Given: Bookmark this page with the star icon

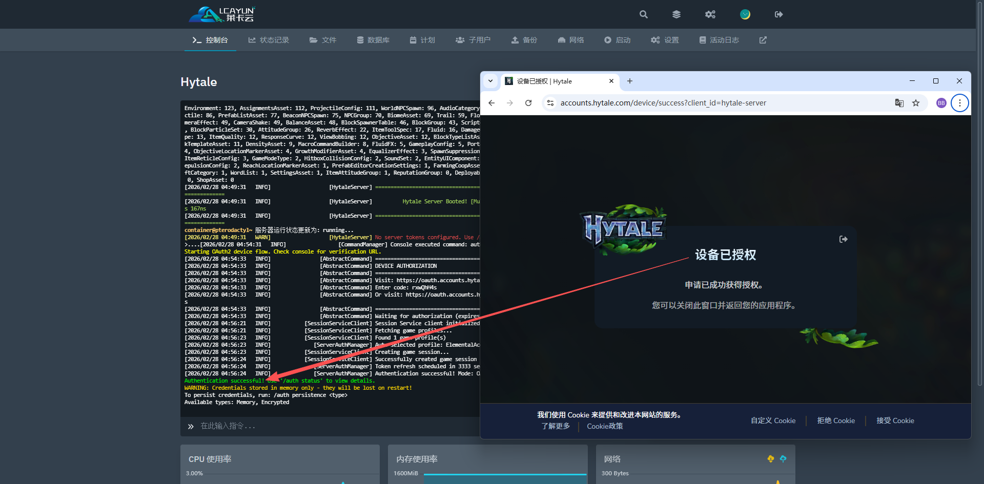Looking at the screenshot, I should (916, 103).
